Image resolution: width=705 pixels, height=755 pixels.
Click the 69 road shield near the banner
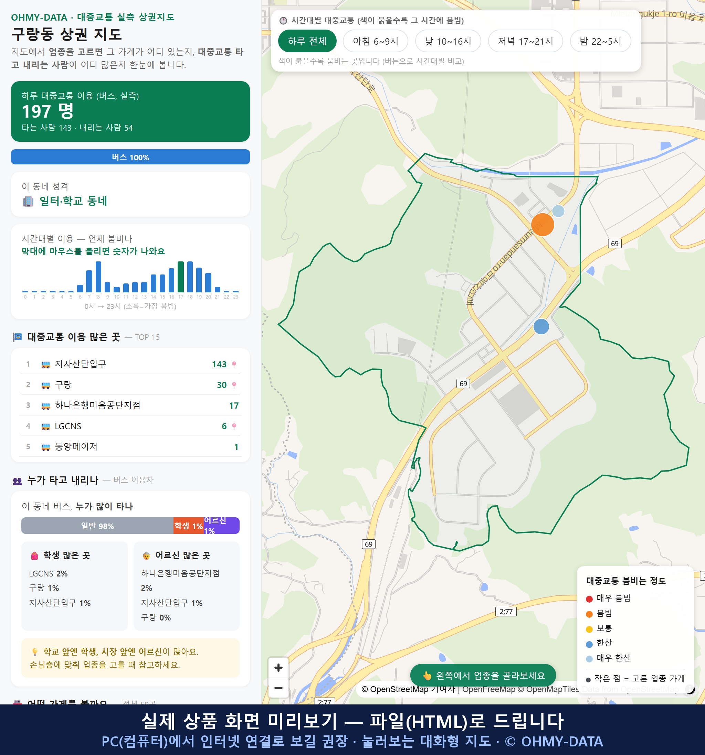pos(368,544)
